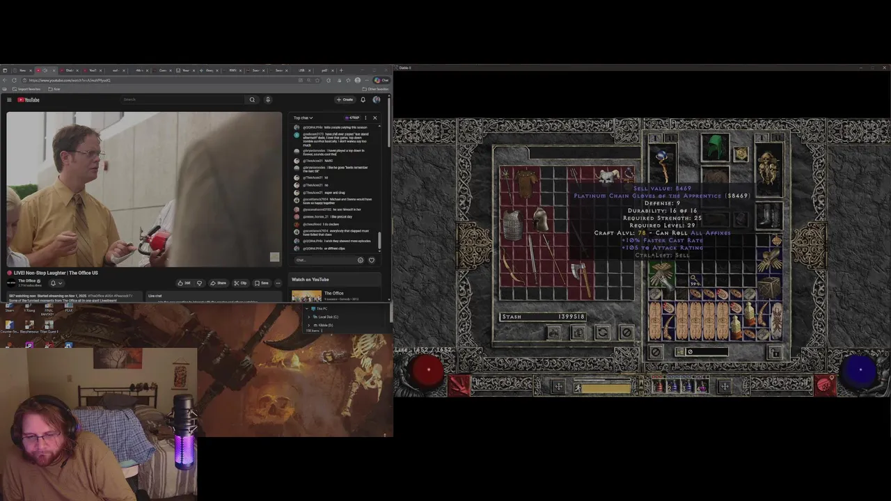This screenshot has height=501, width=891.
Task: Dislike the Office livestream video
Action: coord(199,283)
